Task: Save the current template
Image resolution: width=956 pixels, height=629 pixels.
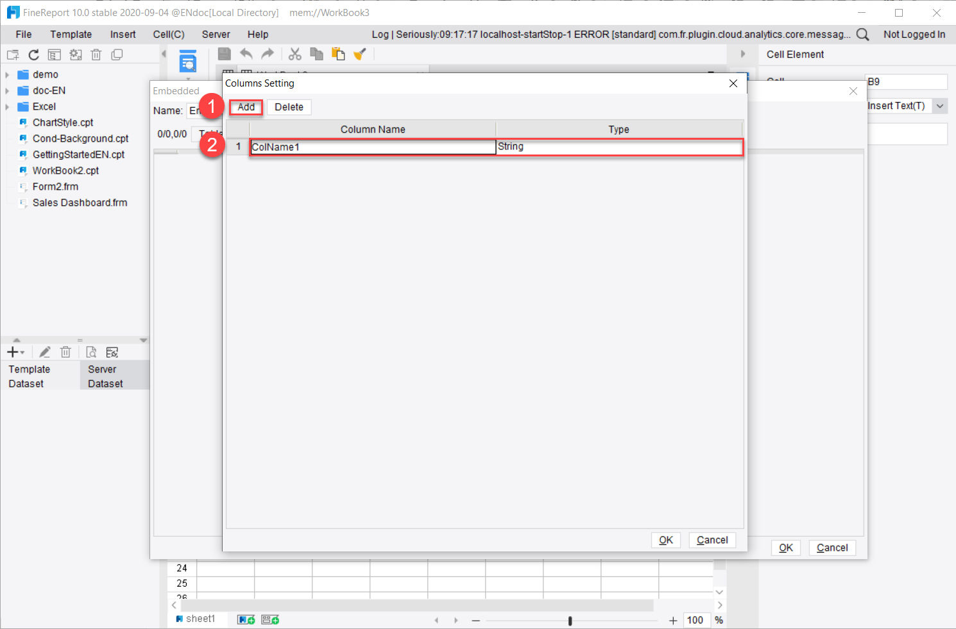Action: tap(224, 54)
